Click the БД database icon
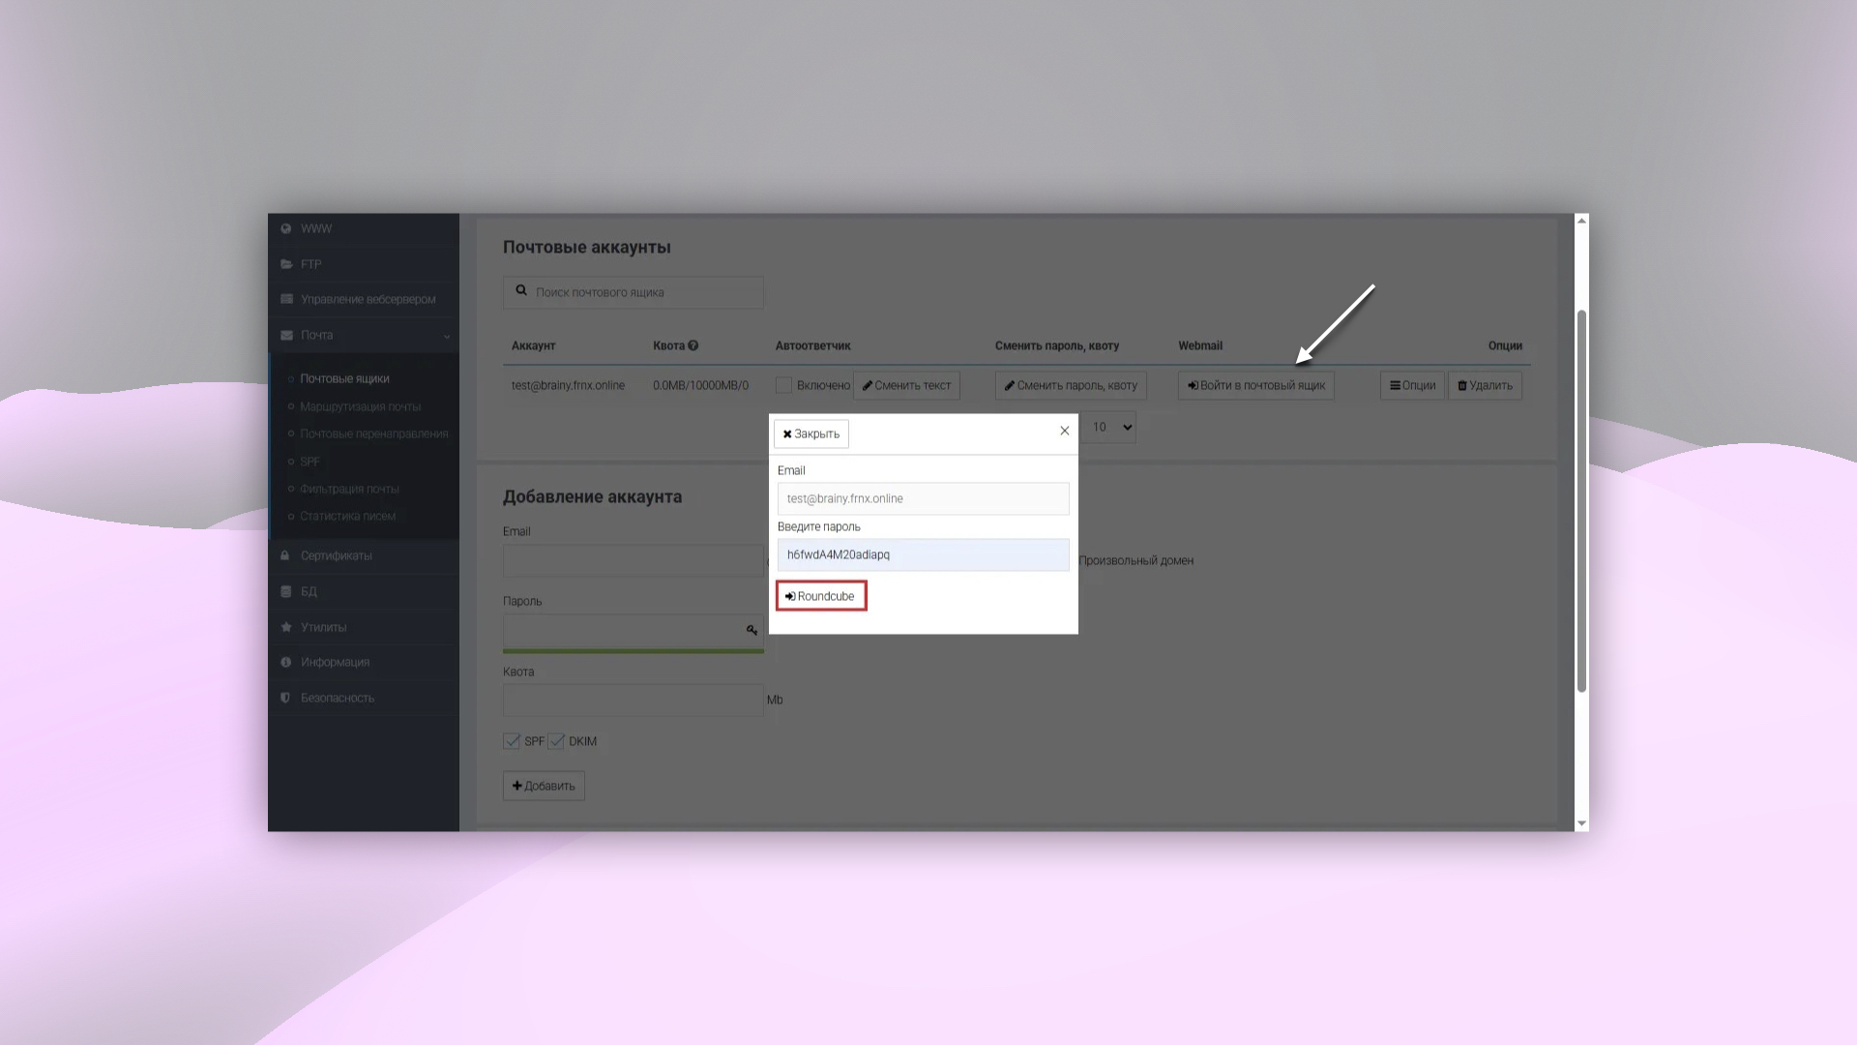Screen dimensions: 1857x1045 pyautogui.click(x=286, y=590)
